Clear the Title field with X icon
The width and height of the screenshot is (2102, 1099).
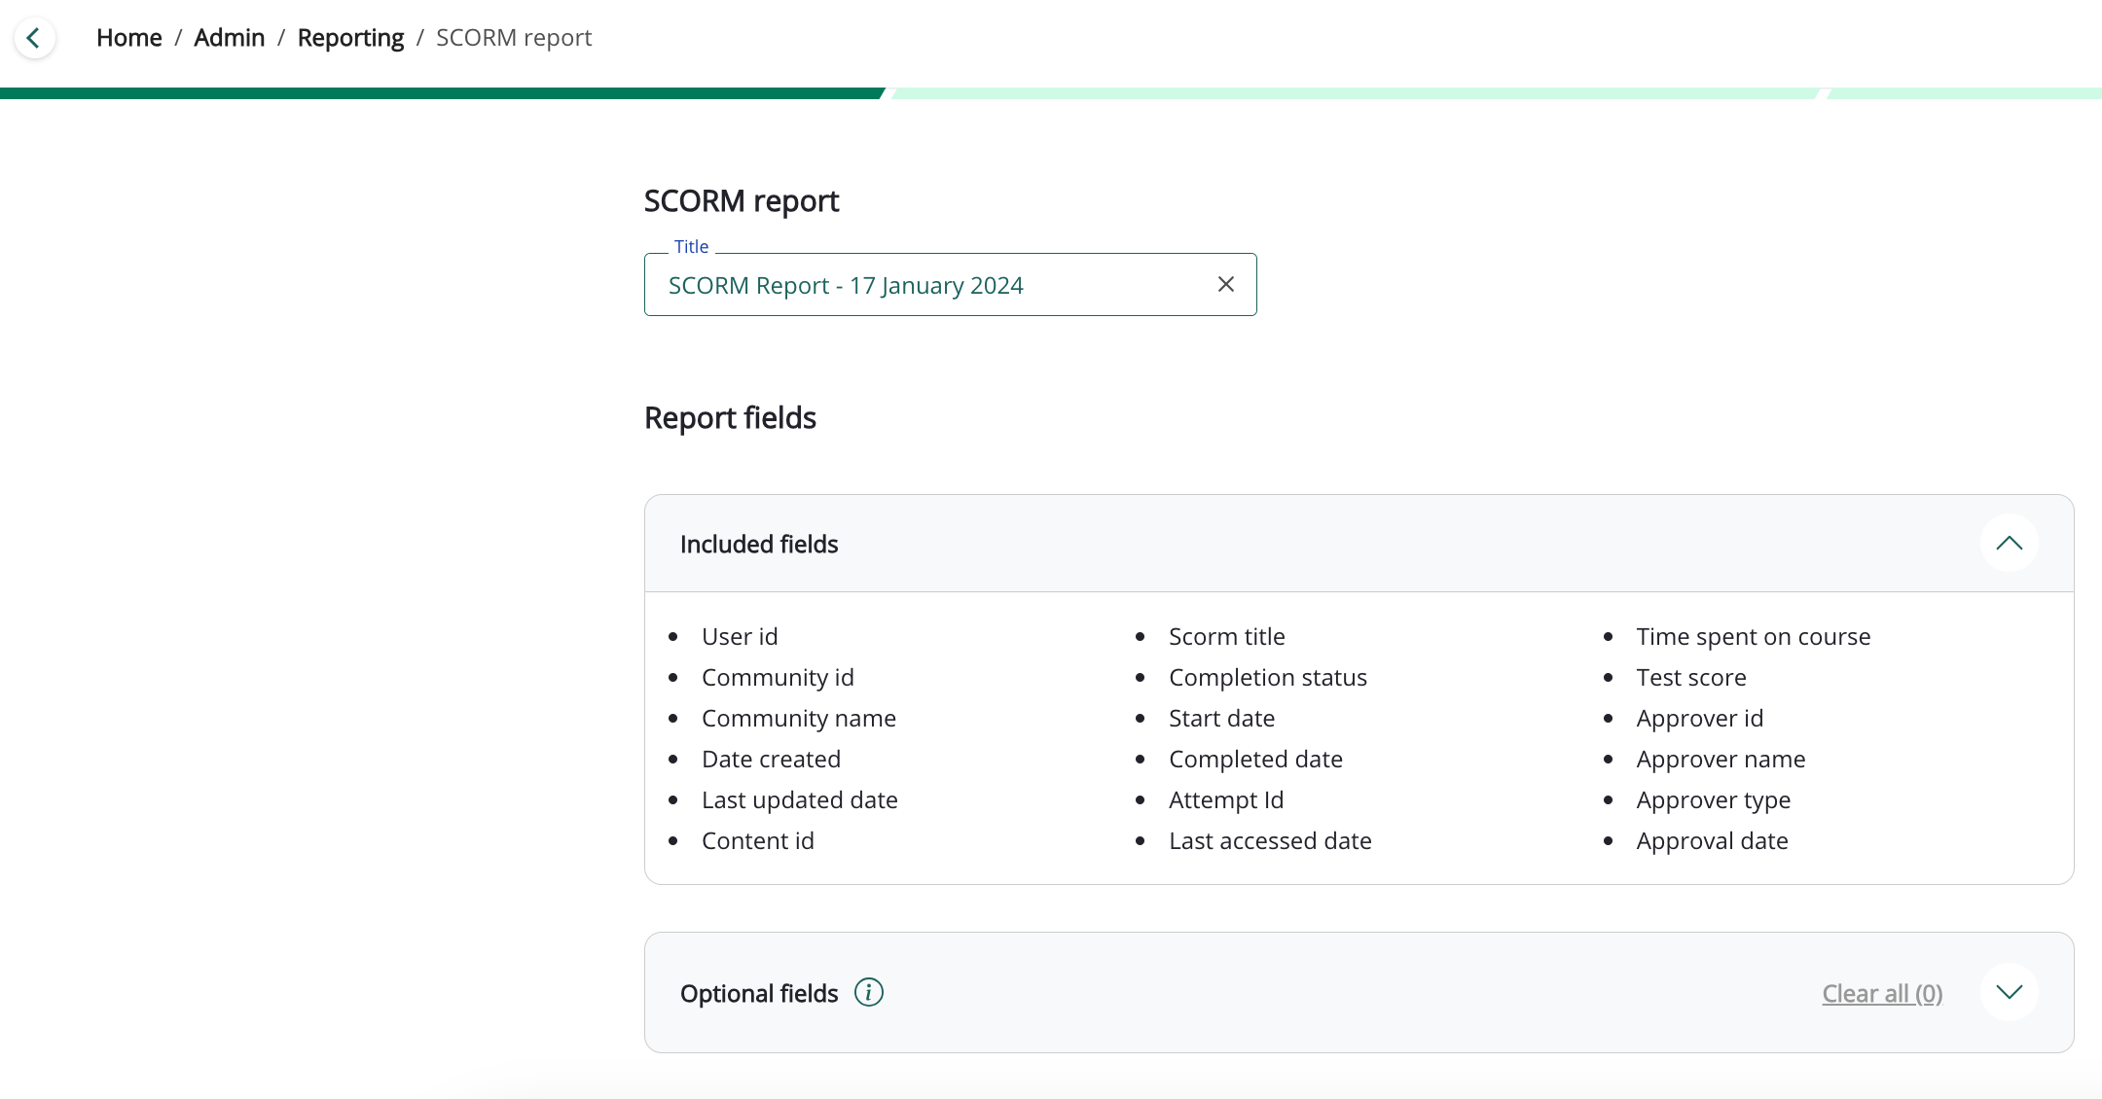coord(1225,284)
